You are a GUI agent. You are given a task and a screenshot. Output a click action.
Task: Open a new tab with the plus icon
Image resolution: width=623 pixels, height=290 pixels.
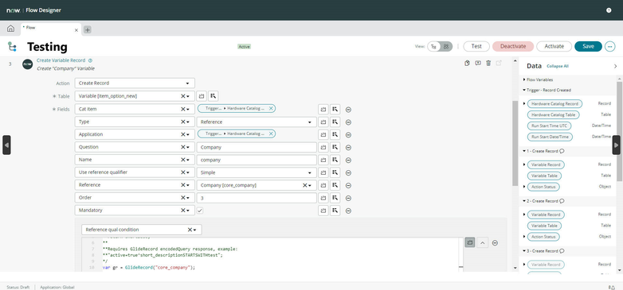[88, 29]
